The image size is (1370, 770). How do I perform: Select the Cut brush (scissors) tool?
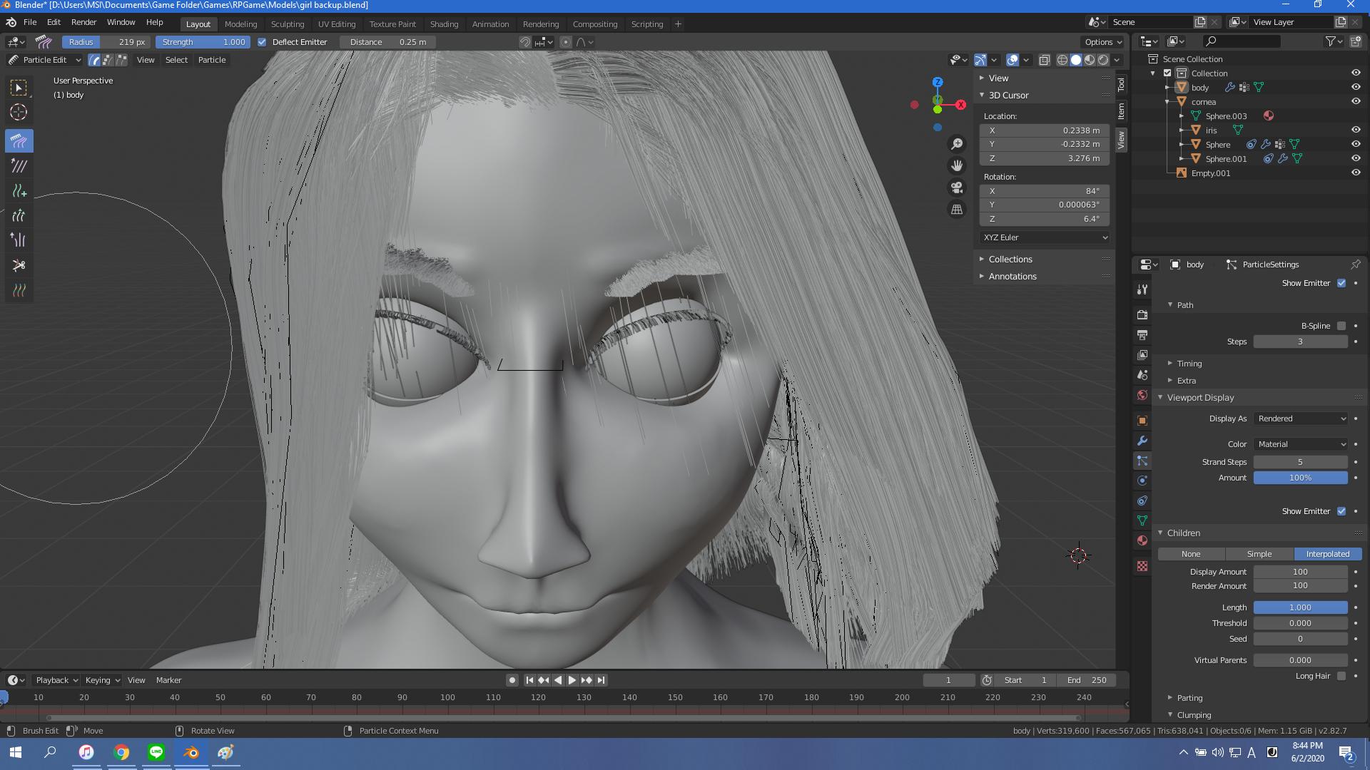pyautogui.click(x=19, y=265)
